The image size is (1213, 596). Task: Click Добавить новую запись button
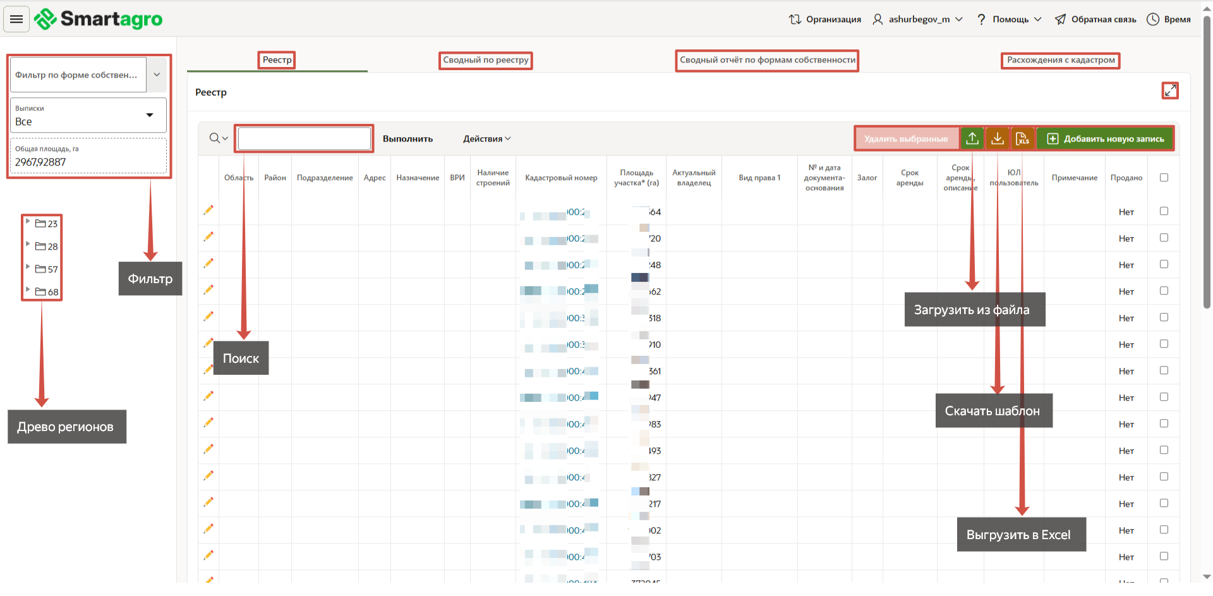pos(1106,138)
